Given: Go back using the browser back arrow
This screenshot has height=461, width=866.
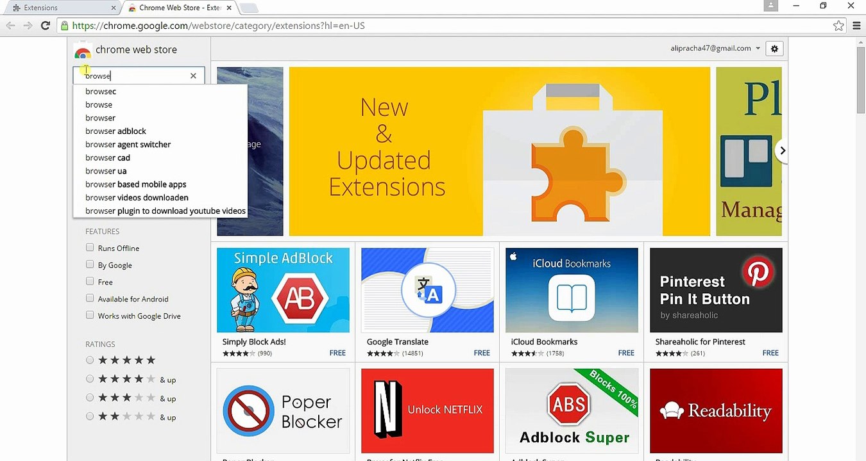Looking at the screenshot, I should tap(10, 26).
